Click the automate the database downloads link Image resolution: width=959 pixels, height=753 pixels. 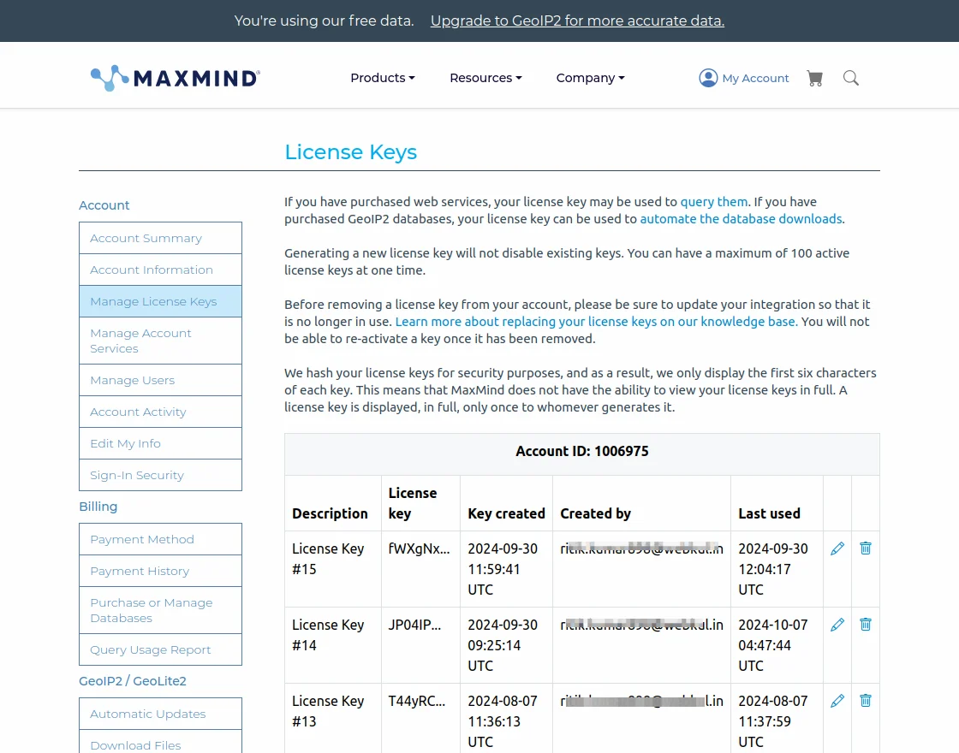(x=740, y=219)
